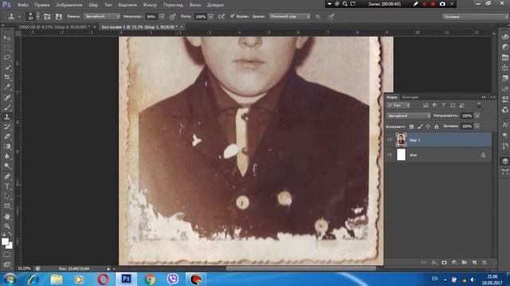The image size is (510, 286).
Task: Select the History Brush tool
Action: (7, 127)
